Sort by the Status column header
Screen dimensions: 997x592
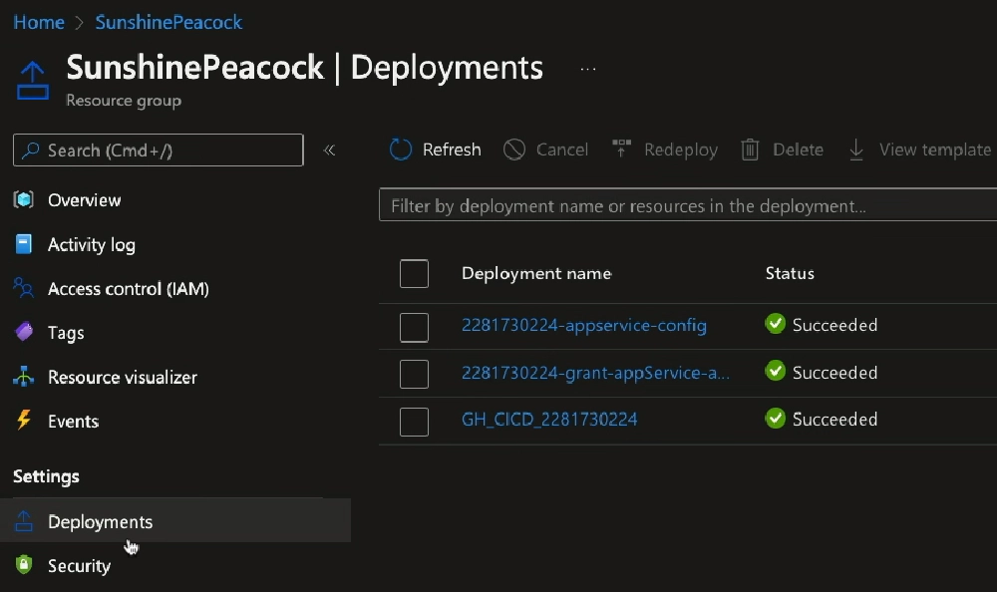click(x=790, y=273)
